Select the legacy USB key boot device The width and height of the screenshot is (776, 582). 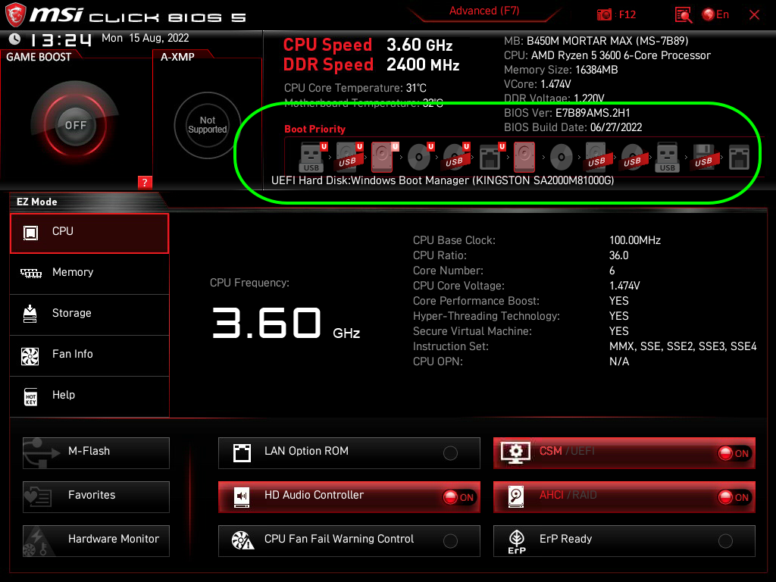pyautogui.click(x=667, y=158)
